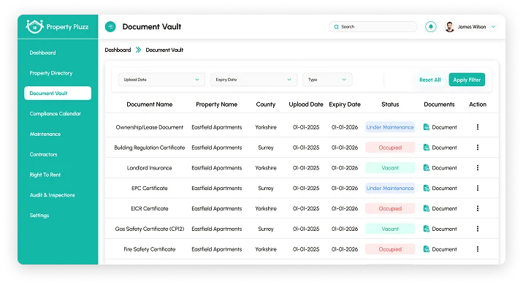523x285 pixels.
Task: Open Contractors in sidebar
Action: coord(43,154)
